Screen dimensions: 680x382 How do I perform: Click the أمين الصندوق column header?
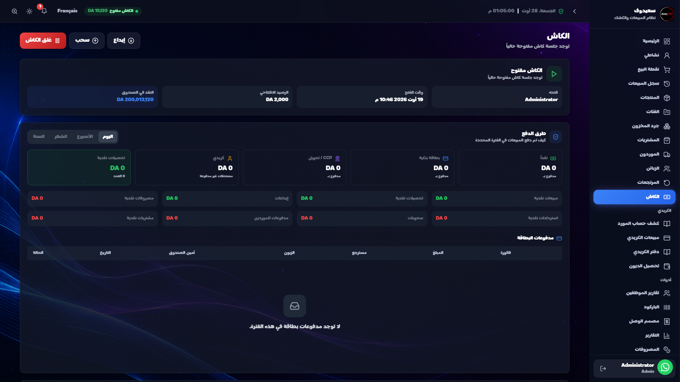tap(182, 253)
